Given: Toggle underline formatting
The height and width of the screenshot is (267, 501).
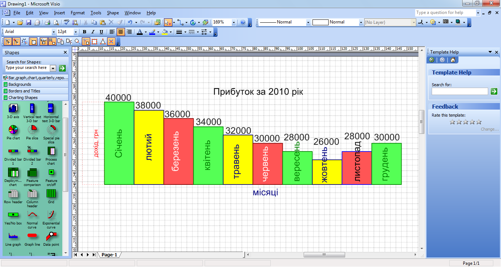Looking at the screenshot, I should (101, 32).
